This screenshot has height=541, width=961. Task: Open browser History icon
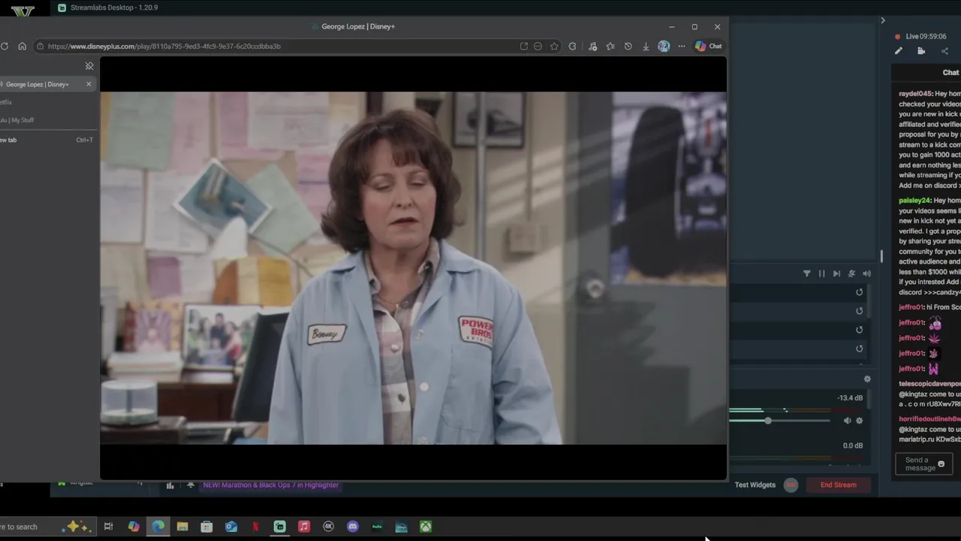(628, 46)
